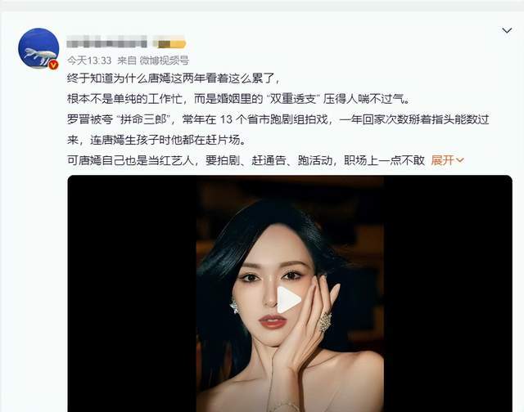Click the right black area of video

(448, 293)
